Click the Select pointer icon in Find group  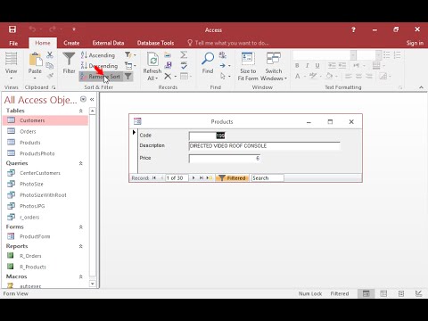(x=223, y=77)
